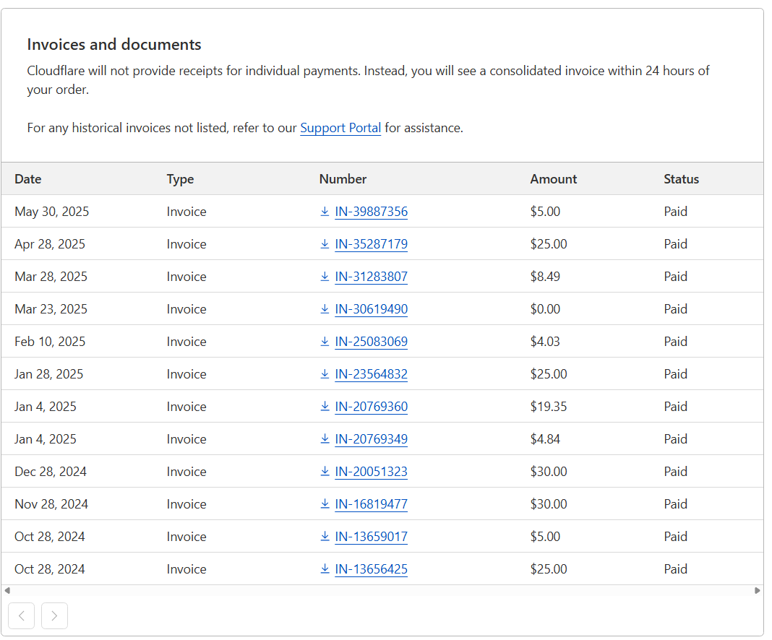
Task: Click download icon beside IN-30619490
Action: tap(325, 309)
